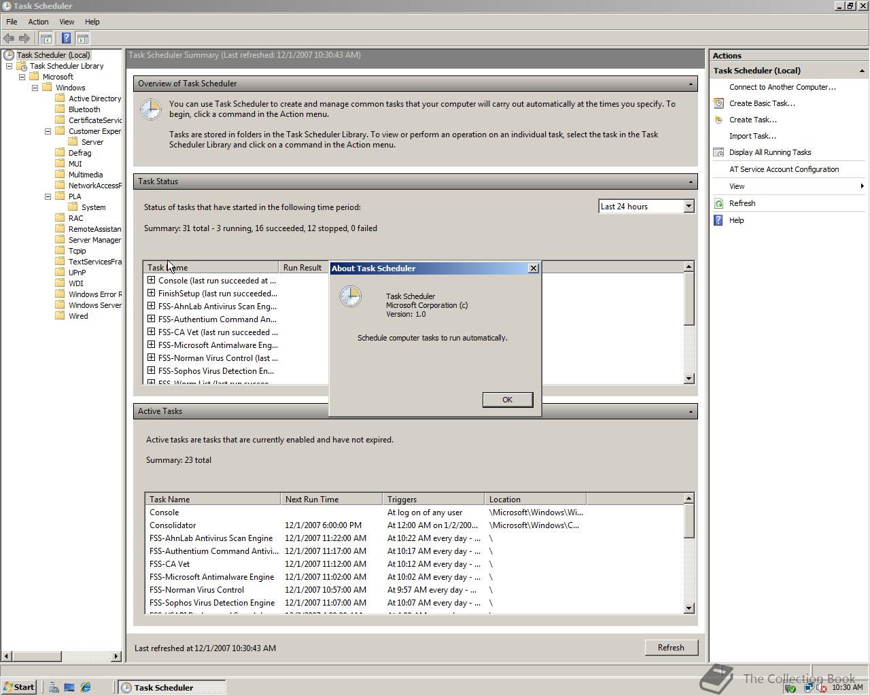The image size is (870, 696).
Task: Click Import Task in Actions pane
Action: (752, 136)
